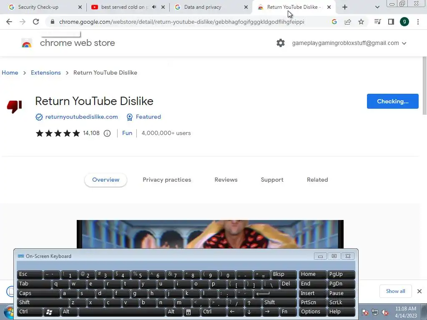Open returnyoutubedislike.com link
The height and width of the screenshot is (320, 427).
click(x=81, y=117)
